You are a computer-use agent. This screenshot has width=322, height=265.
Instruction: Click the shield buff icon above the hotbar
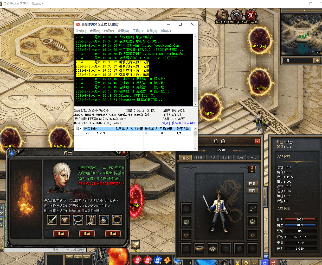click(135, 244)
